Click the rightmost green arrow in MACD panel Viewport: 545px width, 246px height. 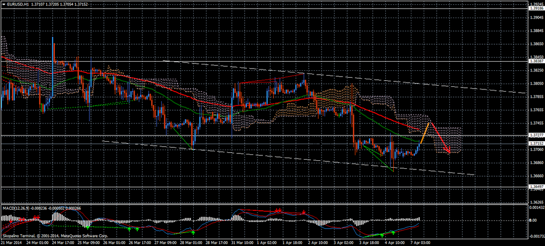pyautogui.click(x=393, y=232)
